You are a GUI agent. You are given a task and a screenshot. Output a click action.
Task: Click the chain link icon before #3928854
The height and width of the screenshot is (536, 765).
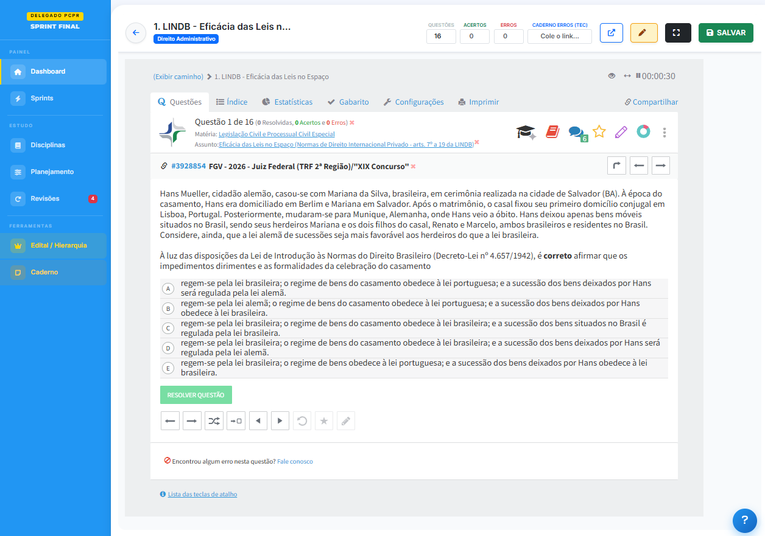pyautogui.click(x=164, y=166)
